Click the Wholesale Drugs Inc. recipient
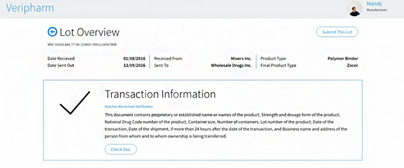Screen dimensions: 404x168 click(231, 65)
